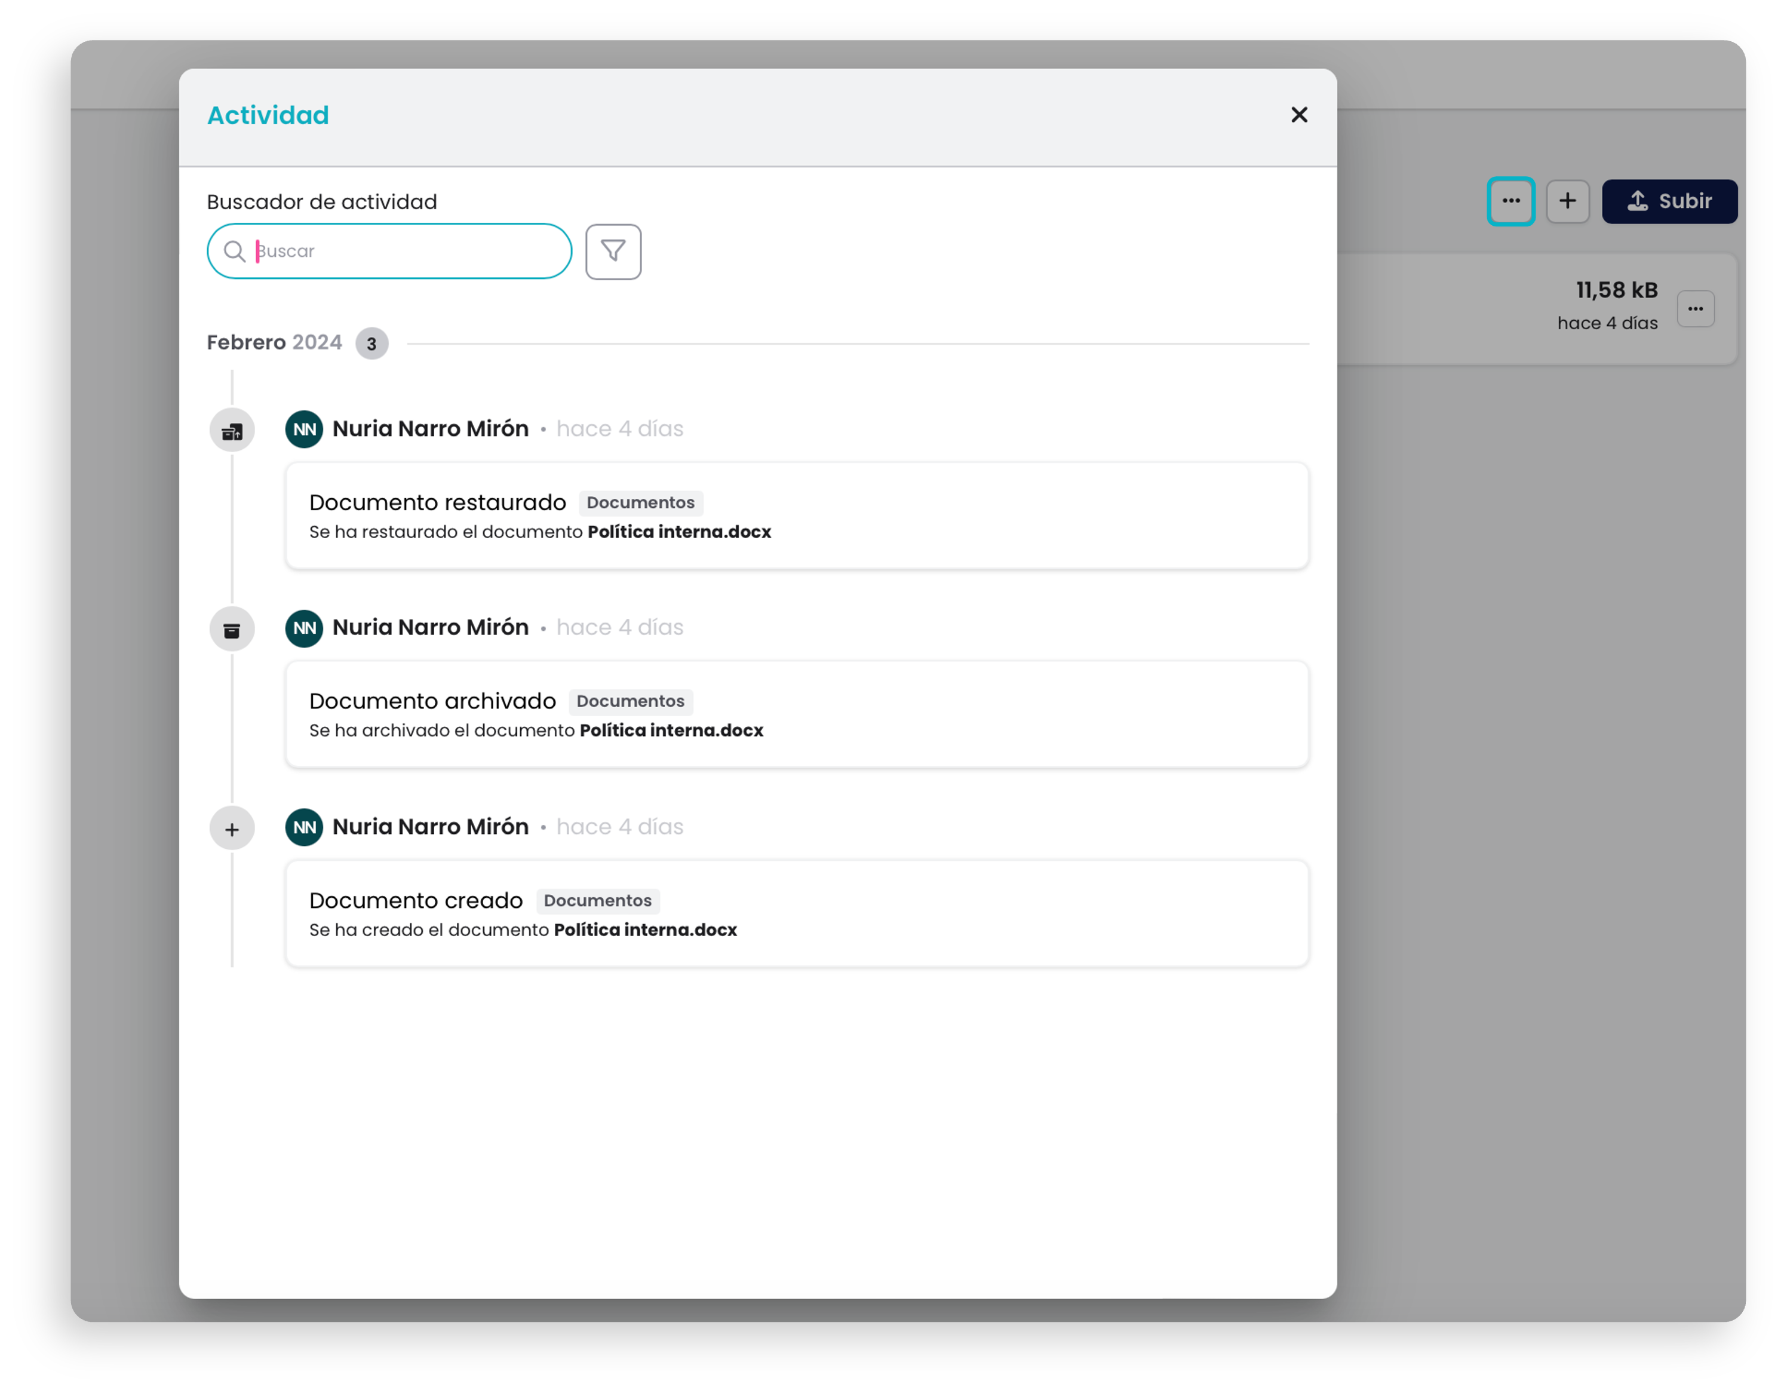Click the Buscar search field

click(389, 251)
